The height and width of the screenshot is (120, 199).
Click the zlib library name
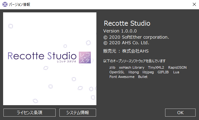112,67
